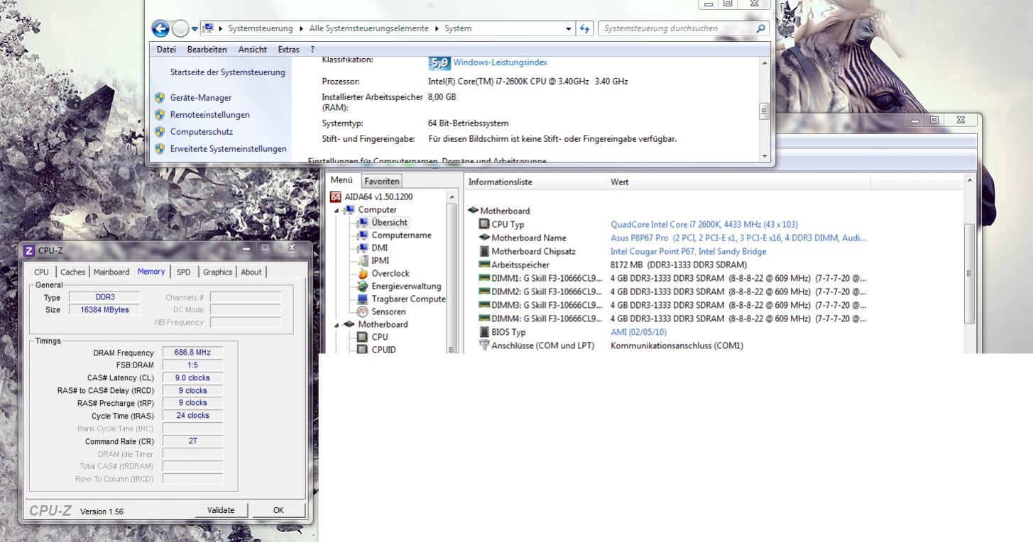1033x542 pixels.
Task: Click the CPU Typ row icon
Action: point(485,224)
